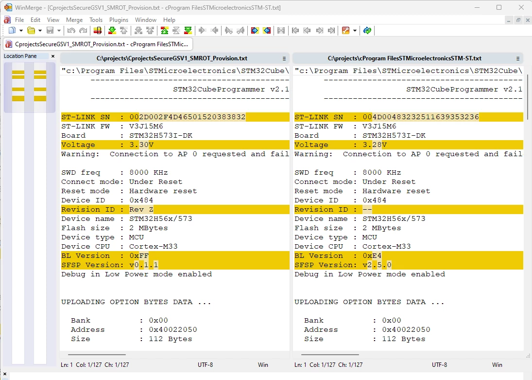This screenshot has height=380, width=532.
Task: Minimize the inner document window
Action: [509, 20]
